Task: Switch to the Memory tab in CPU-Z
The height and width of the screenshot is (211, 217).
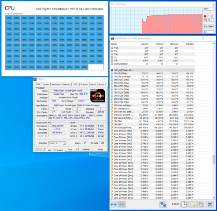Action: (x=67, y=84)
